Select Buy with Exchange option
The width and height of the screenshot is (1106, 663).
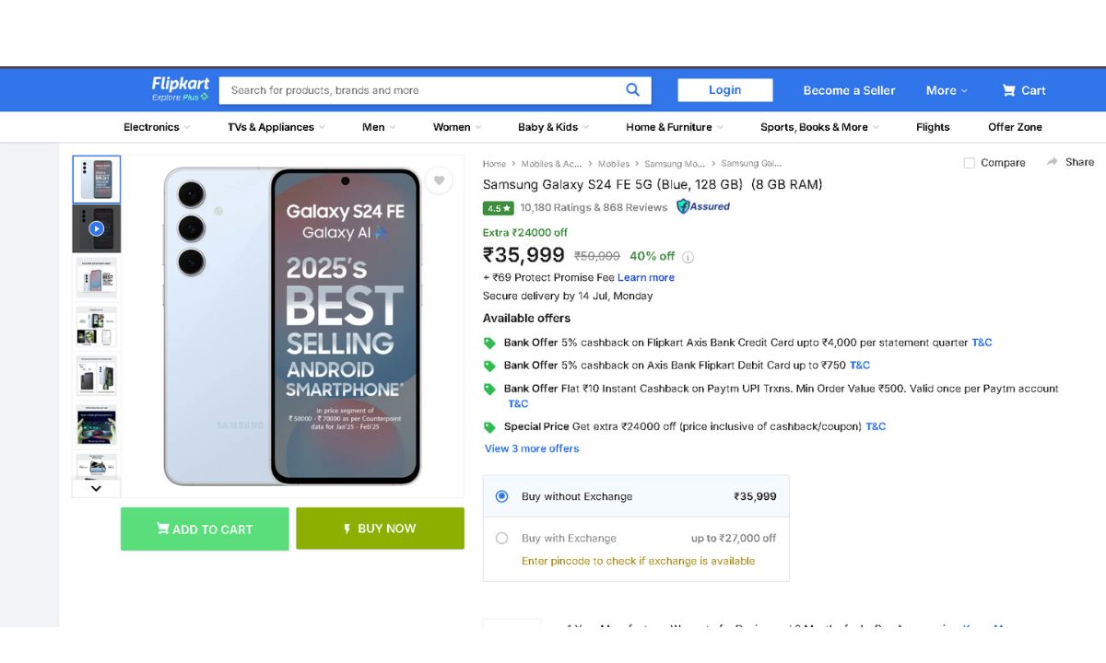(x=501, y=538)
